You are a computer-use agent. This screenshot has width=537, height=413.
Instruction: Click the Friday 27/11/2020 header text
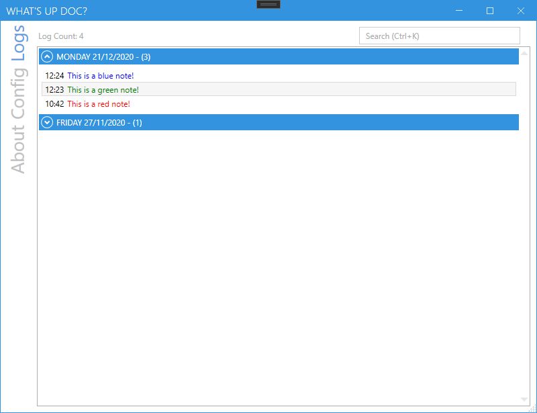pos(99,122)
